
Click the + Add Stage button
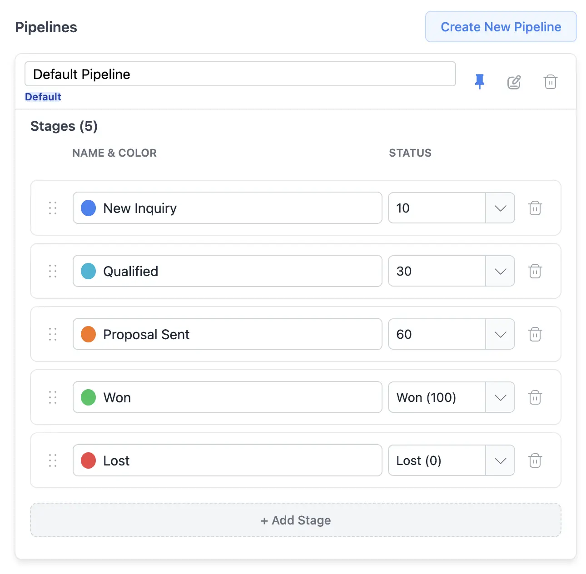point(296,520)
